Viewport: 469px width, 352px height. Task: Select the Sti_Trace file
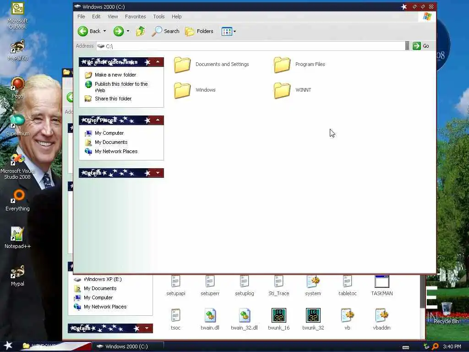coord(279,286)
